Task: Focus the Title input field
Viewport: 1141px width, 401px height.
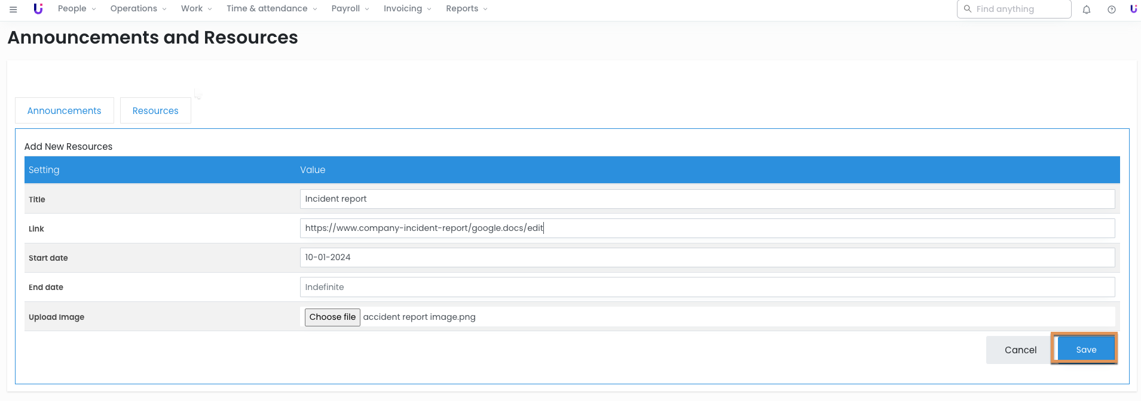Action: click(x=707, y=199)
